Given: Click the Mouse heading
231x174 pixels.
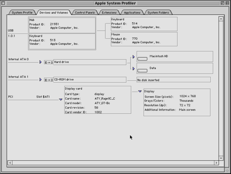Looking at the screenshot, I should [x=115, y=34].
